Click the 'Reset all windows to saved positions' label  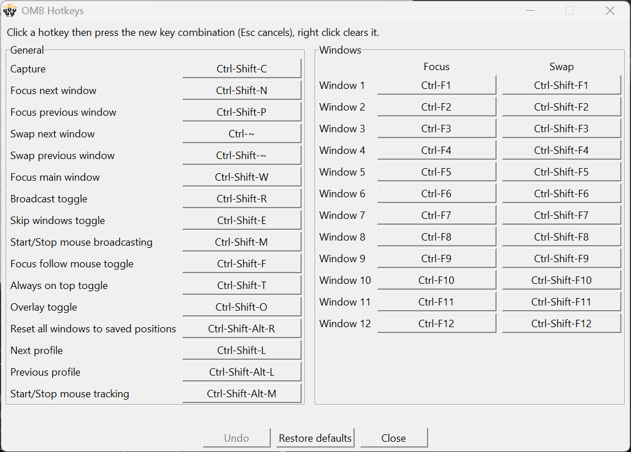click(x=93, y=329)
